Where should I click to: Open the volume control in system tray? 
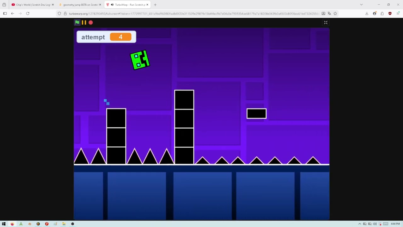pyautogui.click(x=375, y=224)
